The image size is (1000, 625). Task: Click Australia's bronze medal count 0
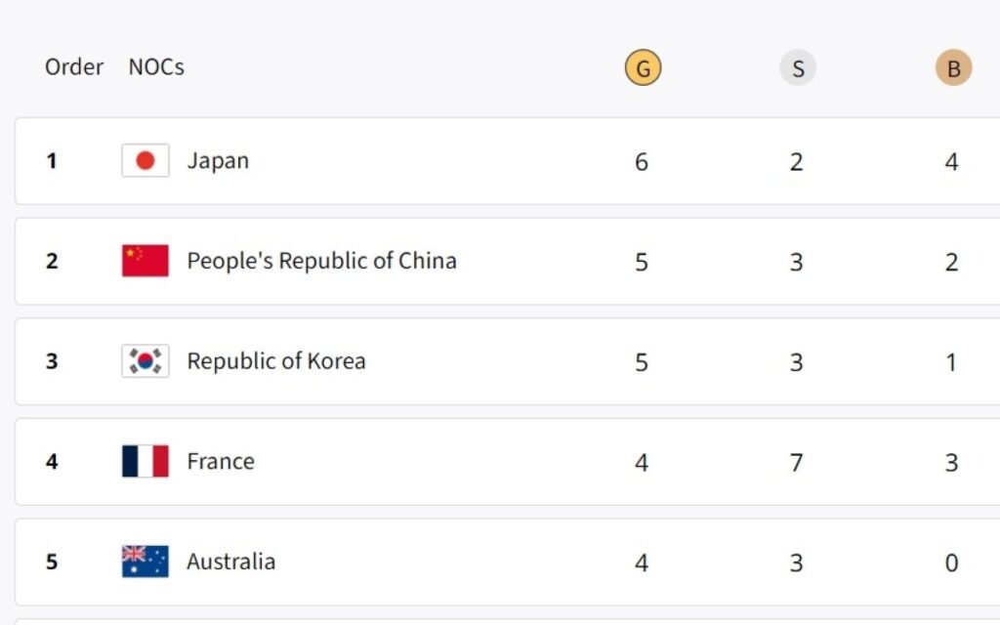(x=952, y=562)
